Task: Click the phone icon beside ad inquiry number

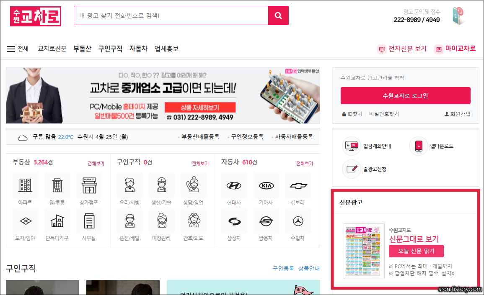Action: pos(458,15)
